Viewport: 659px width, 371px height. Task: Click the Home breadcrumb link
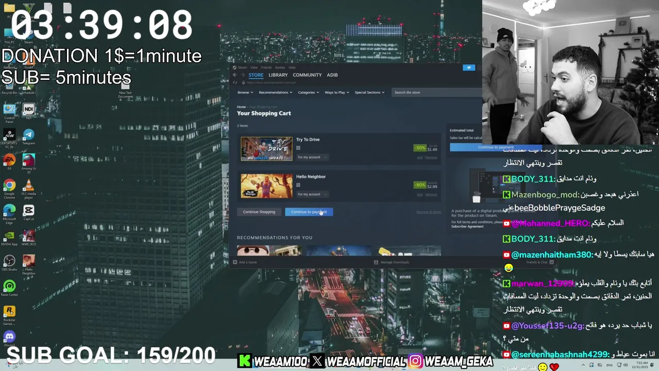[241, 107]
